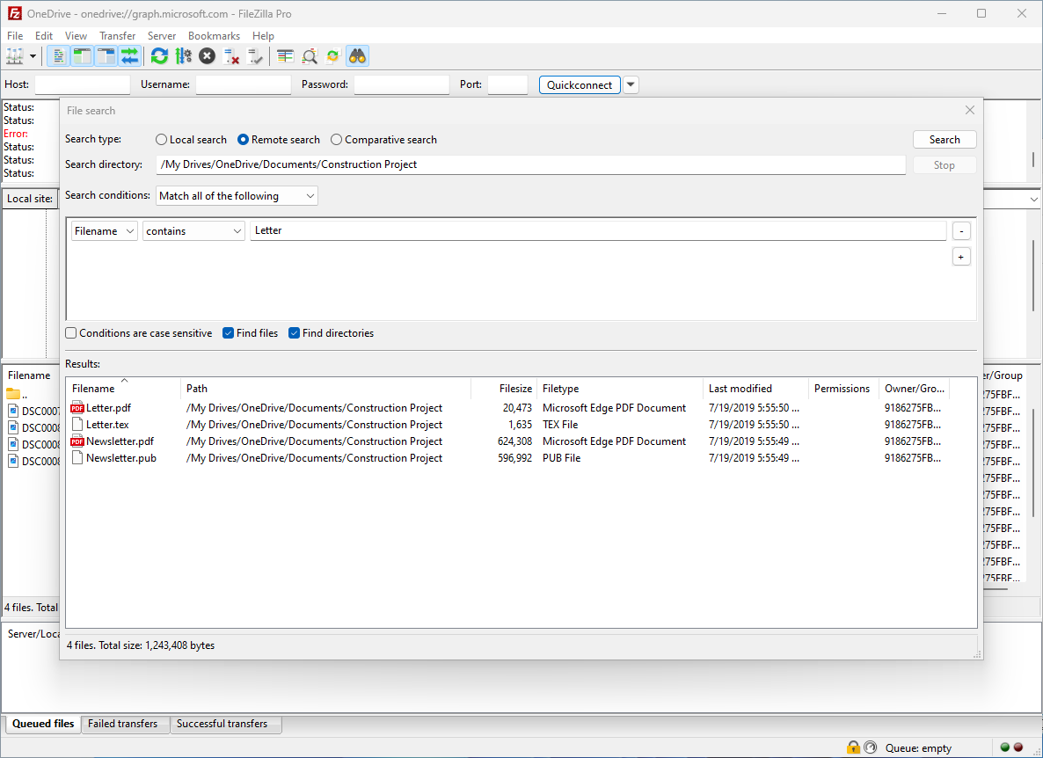Enable the Conditions are case sensitive checkbox
This screenshot has width=1043, height=758.
[70, 332]
